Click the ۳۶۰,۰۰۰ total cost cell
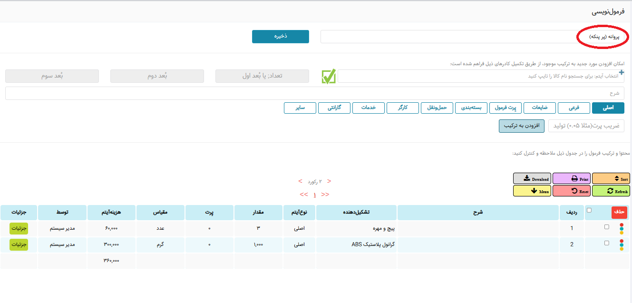Viewport: 632px width, 303px height. 111,261
